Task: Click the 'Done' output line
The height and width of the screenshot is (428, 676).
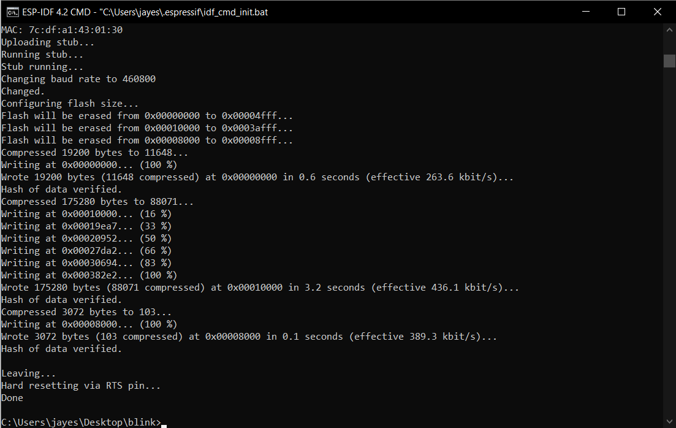Action: pyautogui.click(x=12, y=398)
